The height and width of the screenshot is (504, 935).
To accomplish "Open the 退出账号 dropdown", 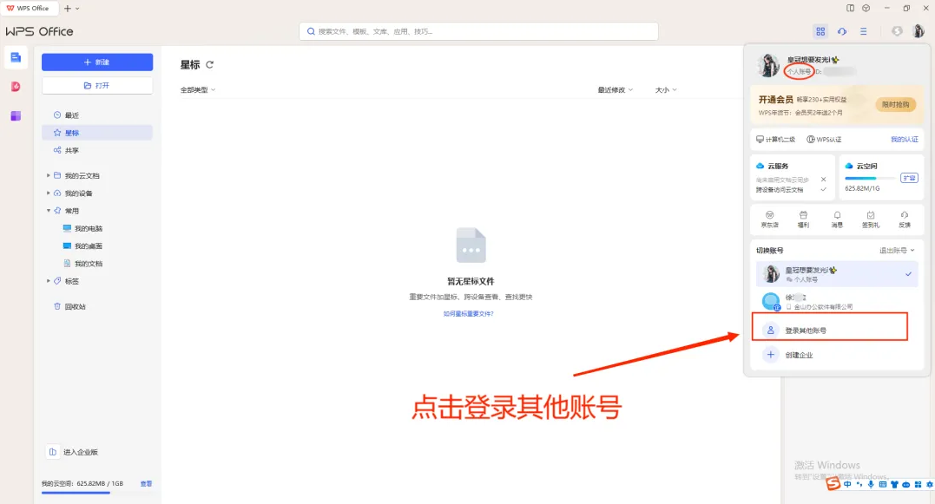I will 895,250.
